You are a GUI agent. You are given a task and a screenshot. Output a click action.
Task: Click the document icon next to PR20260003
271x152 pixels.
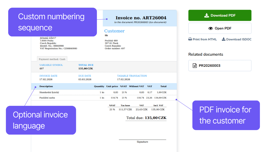point(195,66)
